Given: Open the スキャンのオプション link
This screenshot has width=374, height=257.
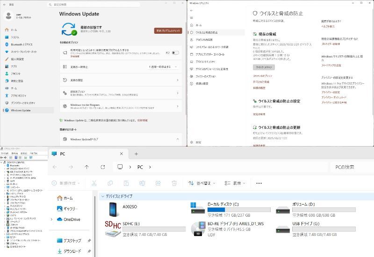Looking at the screenshot, I should pos(262,76).
